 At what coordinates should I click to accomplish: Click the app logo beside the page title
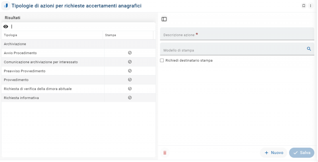[x=6, y=6]
